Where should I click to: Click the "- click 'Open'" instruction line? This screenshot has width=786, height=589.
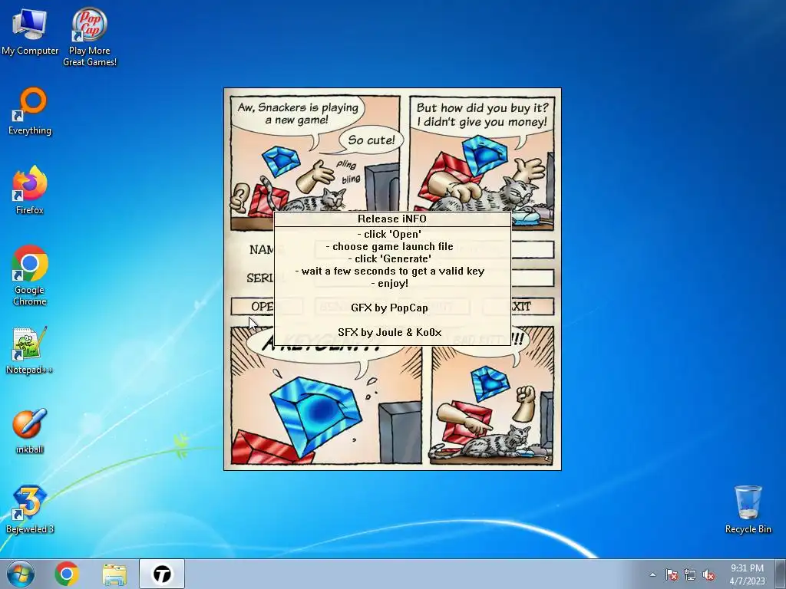coord(389,234)
